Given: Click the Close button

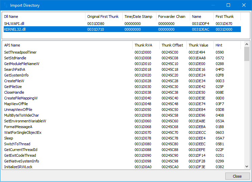Looking at the screenshot, I should coord(237,176).
